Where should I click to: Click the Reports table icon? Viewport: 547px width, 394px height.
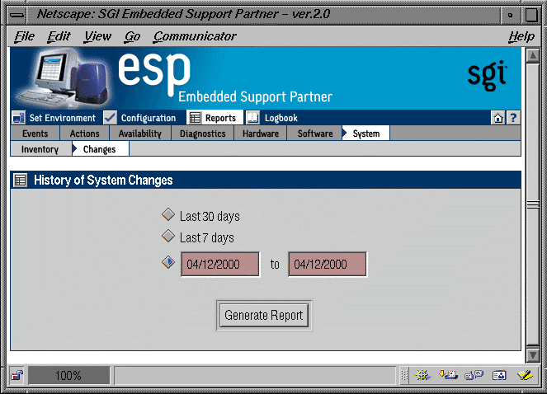tap(195, 118)
